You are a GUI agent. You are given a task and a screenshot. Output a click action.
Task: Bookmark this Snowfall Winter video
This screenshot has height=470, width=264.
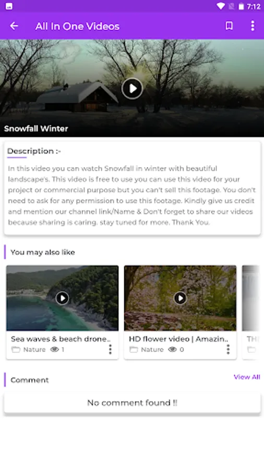[229, 26]
